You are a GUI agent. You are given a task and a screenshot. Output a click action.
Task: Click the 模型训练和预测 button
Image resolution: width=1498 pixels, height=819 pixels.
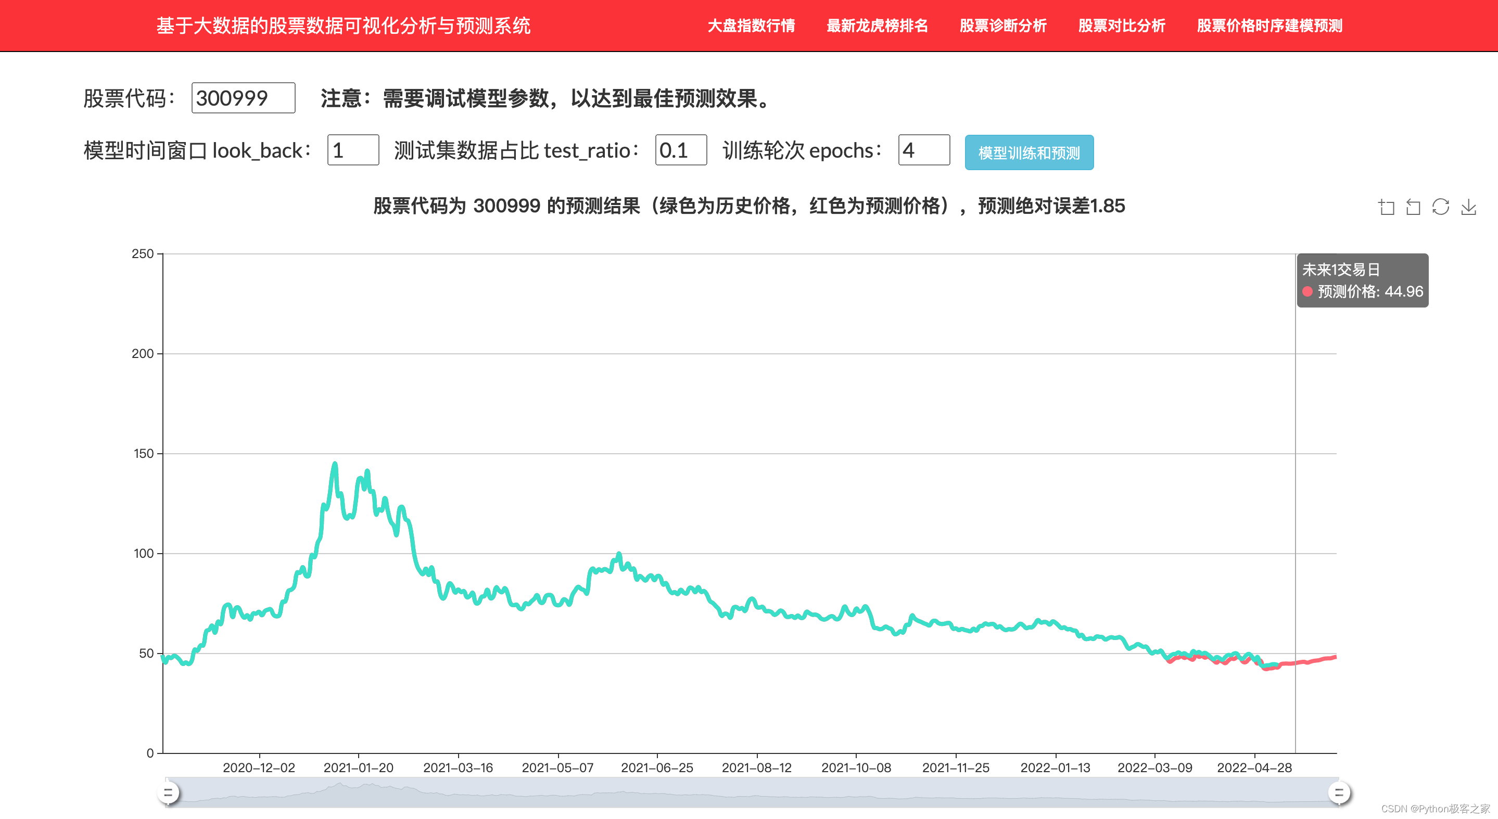click(1029, 152)
